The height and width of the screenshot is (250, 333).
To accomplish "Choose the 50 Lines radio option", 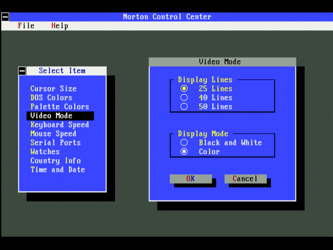I will point(184,107).
